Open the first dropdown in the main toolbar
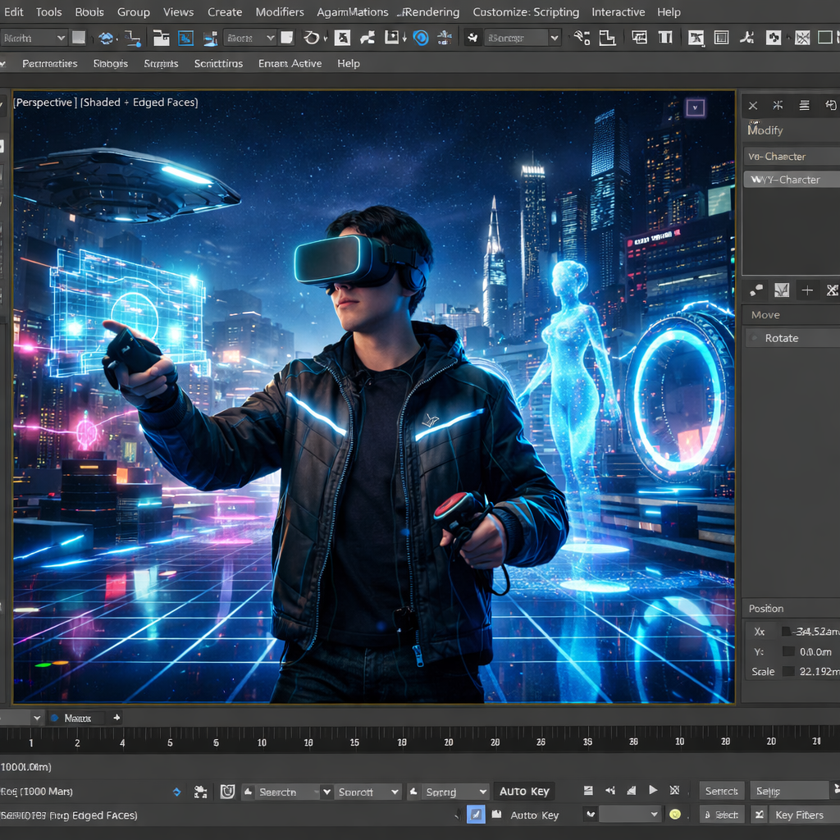 click(34, 38)
